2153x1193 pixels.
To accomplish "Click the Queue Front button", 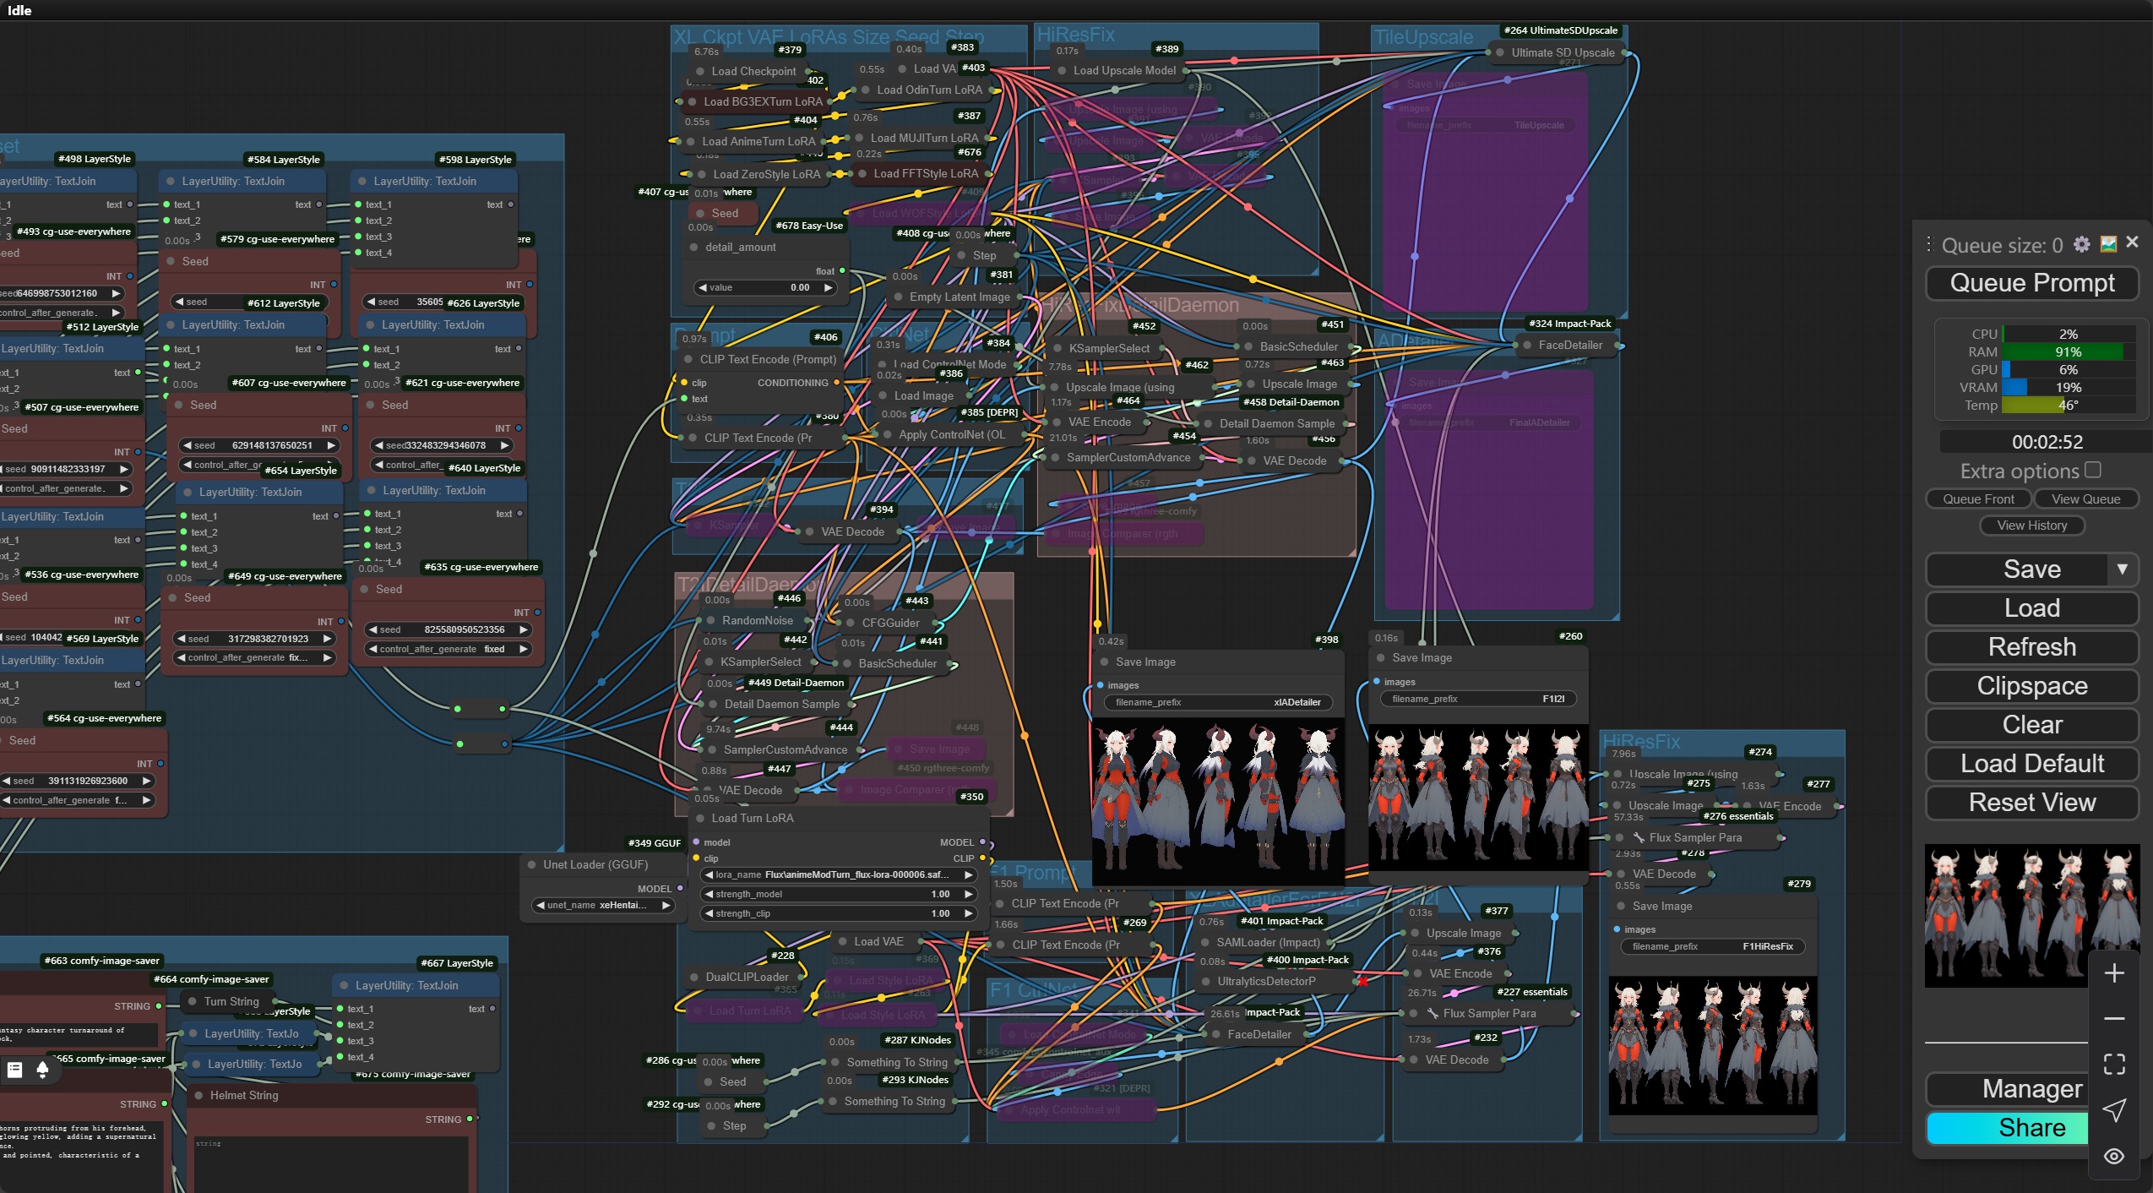I will point(1978,499).
